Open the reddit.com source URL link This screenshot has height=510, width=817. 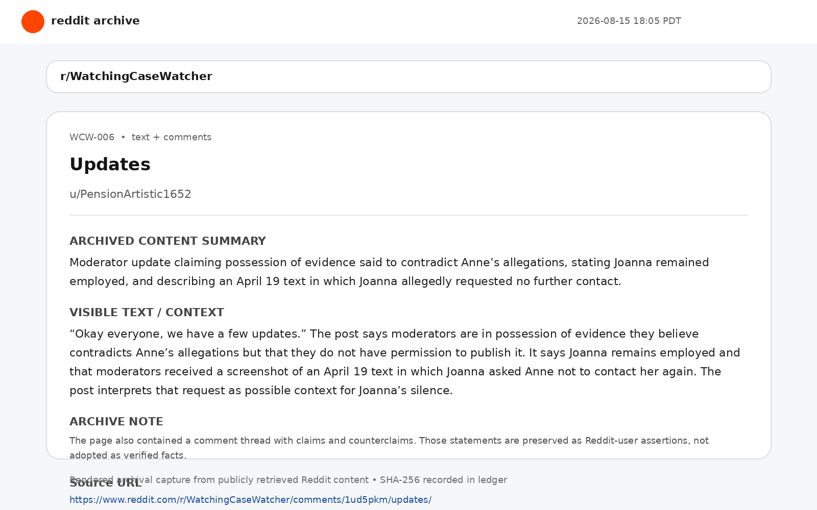point(251,500)
